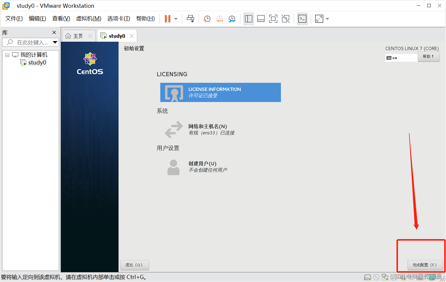Click the CentOS logo in the sidebar

click(90, 64)
